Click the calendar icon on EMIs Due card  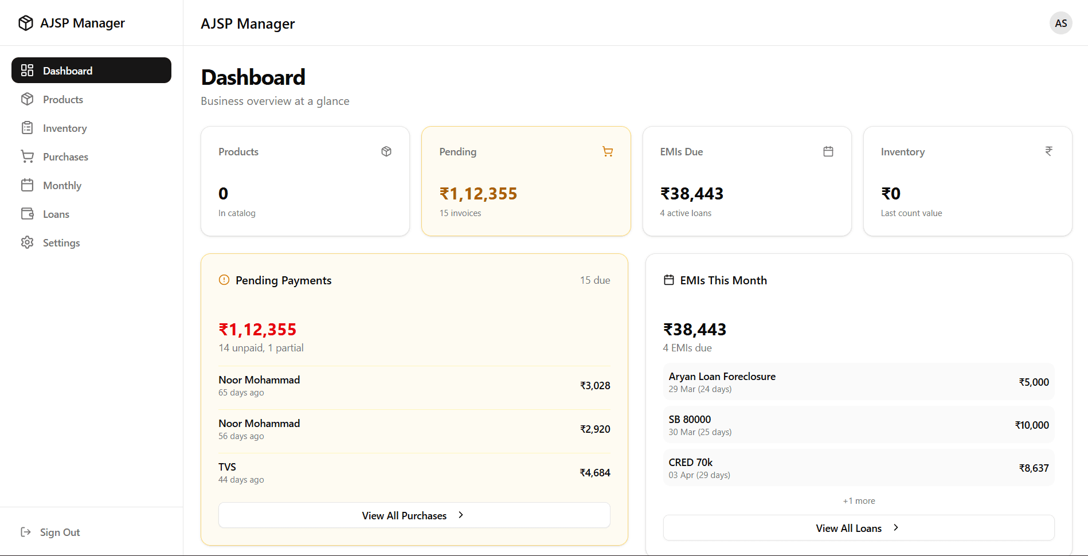(828, 151)
